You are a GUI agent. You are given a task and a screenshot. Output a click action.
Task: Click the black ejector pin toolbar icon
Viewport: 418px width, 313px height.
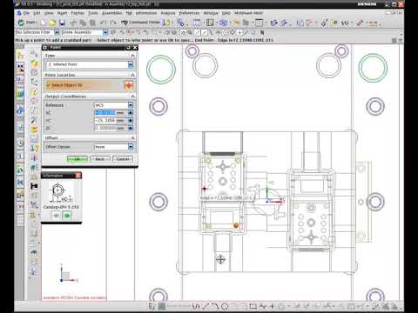point(34,186)
